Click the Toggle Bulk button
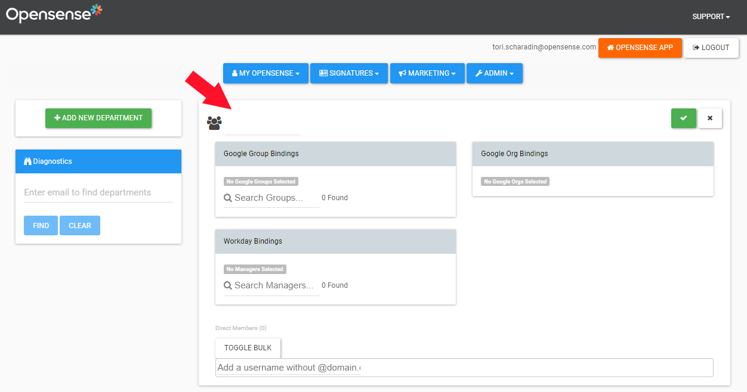747x392 pixels. point(248,348)
